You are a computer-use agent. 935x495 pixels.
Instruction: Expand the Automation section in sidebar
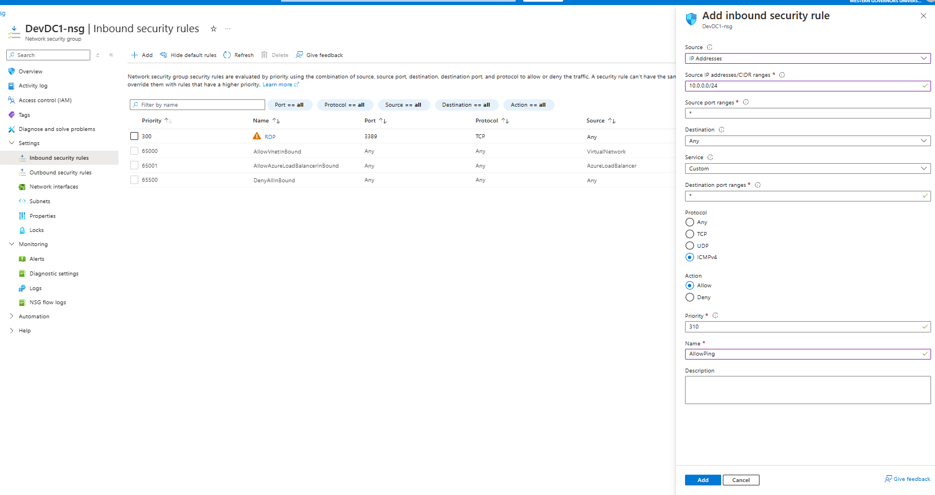[x=11, y=317]
